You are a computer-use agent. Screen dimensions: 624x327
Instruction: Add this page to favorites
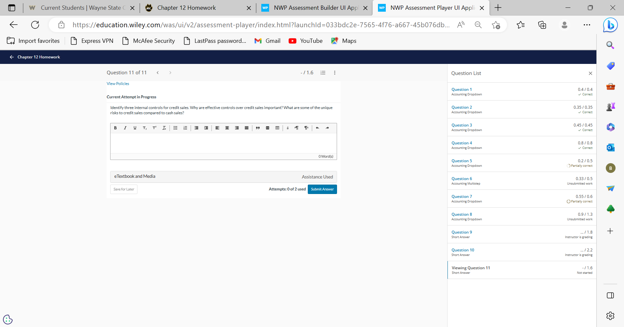(496, 25)
